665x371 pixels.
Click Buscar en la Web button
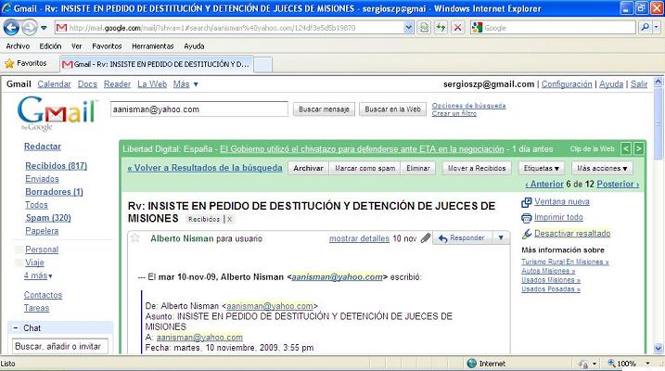pyautogui.click(x=392, y=109)
